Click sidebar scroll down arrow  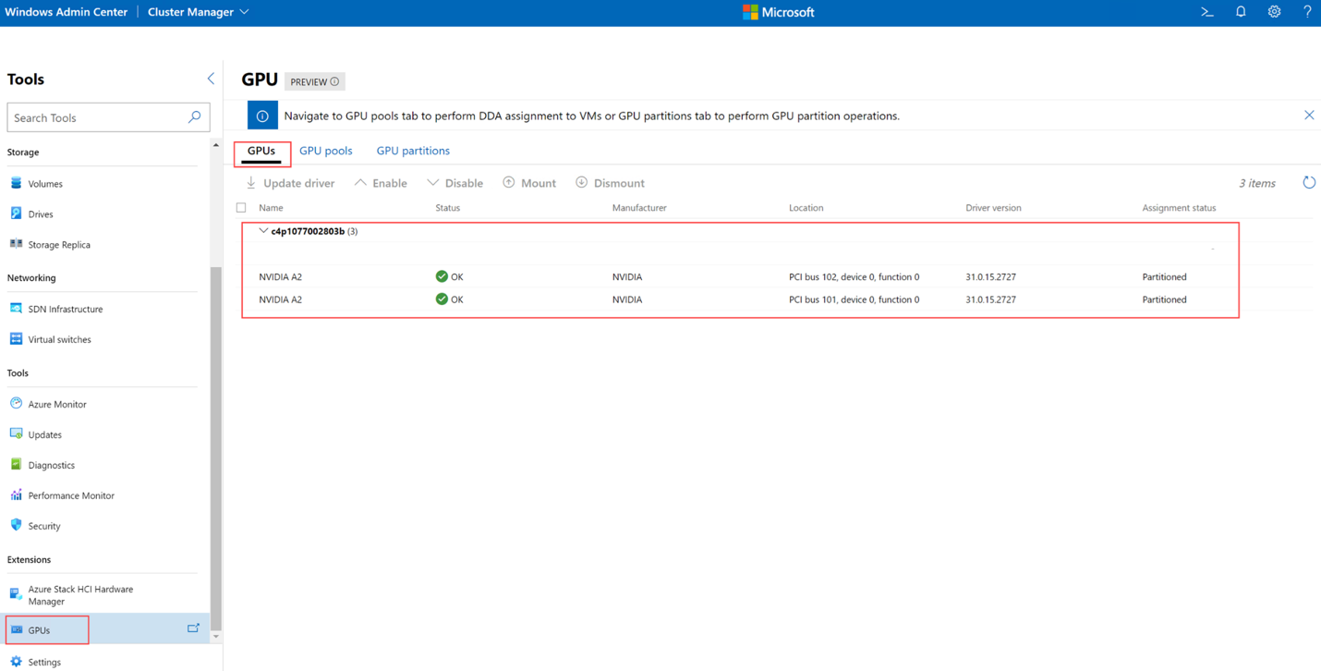pos(216,636)
